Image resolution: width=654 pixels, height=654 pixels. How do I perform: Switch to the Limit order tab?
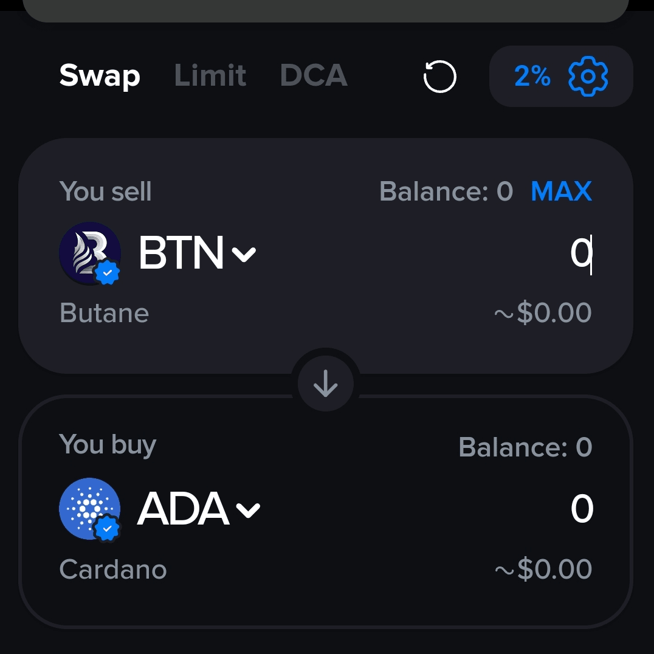[x=210, y=75]
